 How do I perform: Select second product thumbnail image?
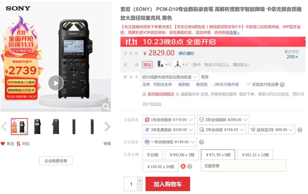[x=37, y=127]
